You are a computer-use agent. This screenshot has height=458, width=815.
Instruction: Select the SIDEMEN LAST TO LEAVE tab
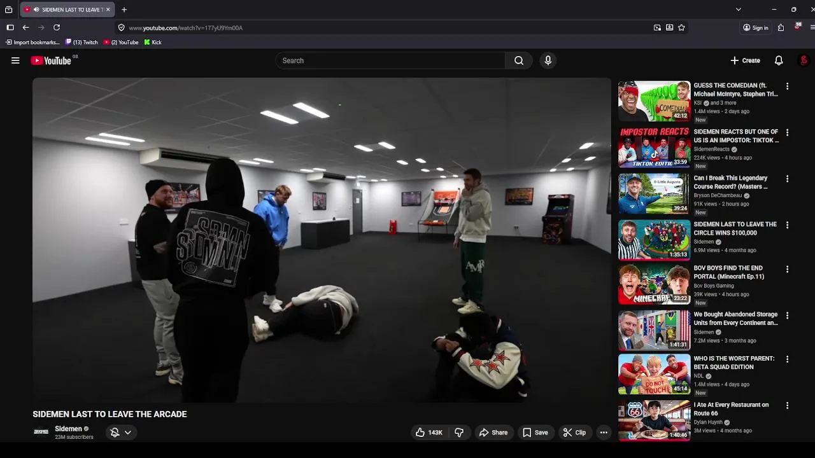[x=67, y=10]
